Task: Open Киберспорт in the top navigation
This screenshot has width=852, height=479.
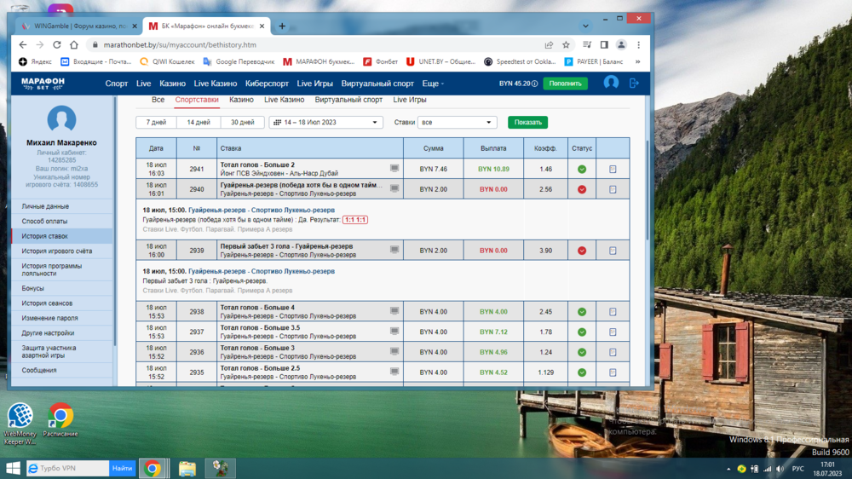Action: (x=267, y=84)
